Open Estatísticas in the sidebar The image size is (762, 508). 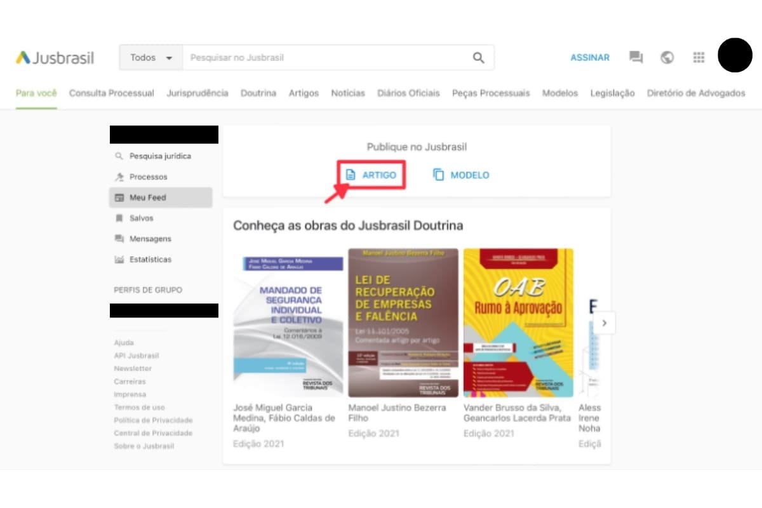point(150,260)
